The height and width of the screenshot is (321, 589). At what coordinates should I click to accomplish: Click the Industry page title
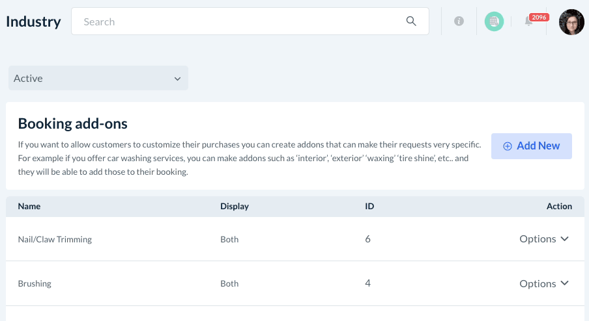point(33,21)
